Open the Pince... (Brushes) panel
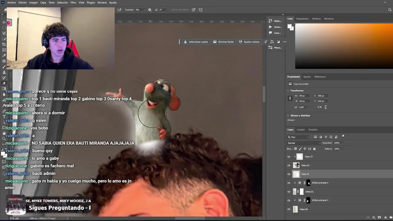The width and height of the screenshot is (393, 221). point(275,48)
